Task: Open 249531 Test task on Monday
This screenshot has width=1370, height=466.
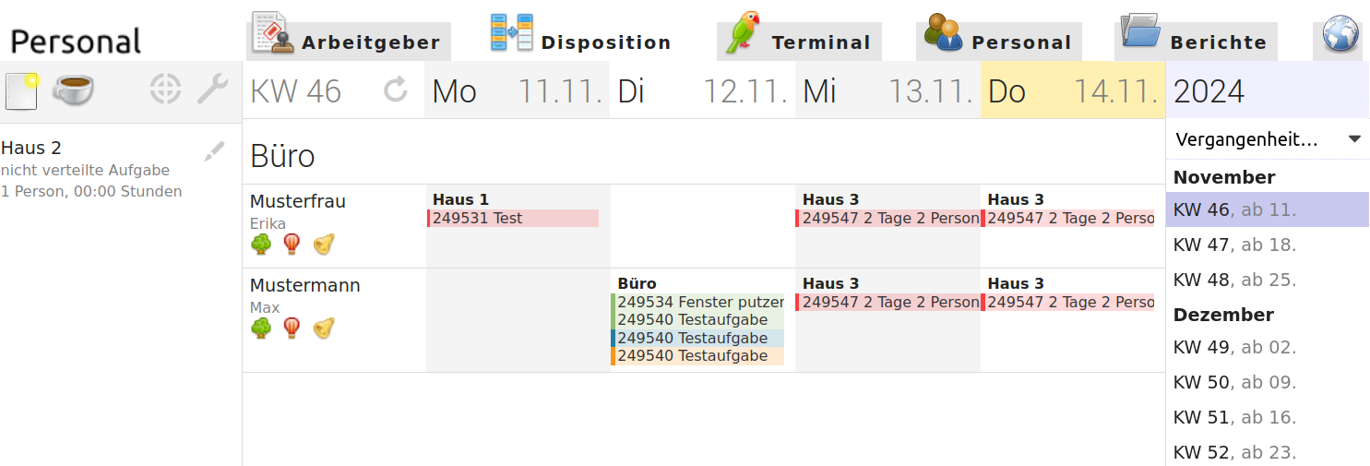Action: [x=513, y=218]
